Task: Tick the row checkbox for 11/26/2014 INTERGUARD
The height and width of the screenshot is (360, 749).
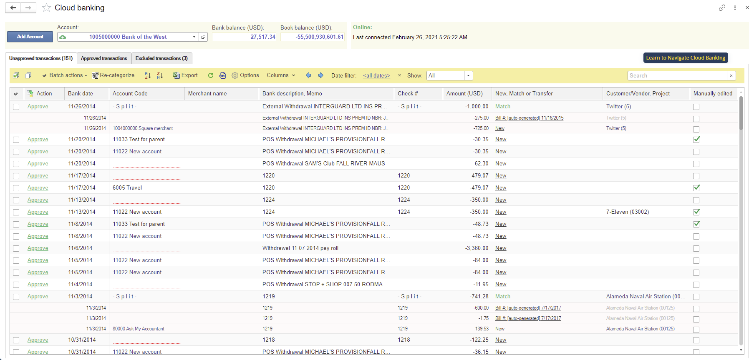Action: click(16, 107)
